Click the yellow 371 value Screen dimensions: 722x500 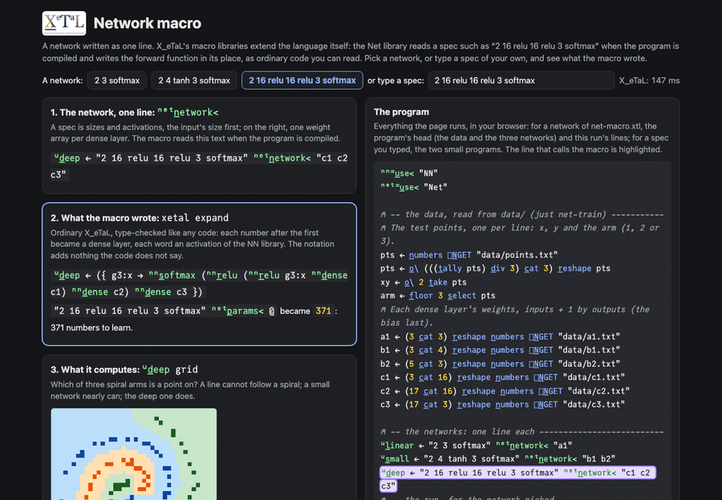[x=323, y=311]
